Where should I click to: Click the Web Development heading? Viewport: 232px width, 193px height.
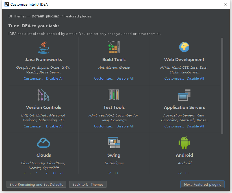click(x=184, y=60)
